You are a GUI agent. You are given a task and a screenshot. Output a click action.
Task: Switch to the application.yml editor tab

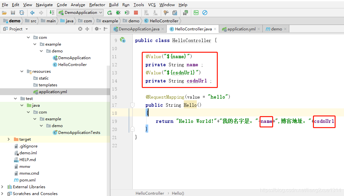point(241,29)
